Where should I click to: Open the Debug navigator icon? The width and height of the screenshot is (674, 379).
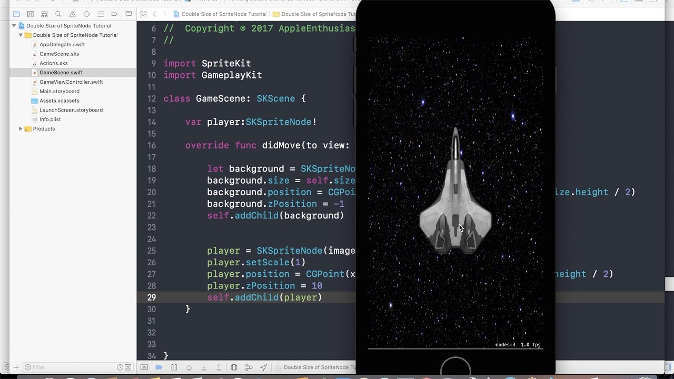tap(100, 14)
